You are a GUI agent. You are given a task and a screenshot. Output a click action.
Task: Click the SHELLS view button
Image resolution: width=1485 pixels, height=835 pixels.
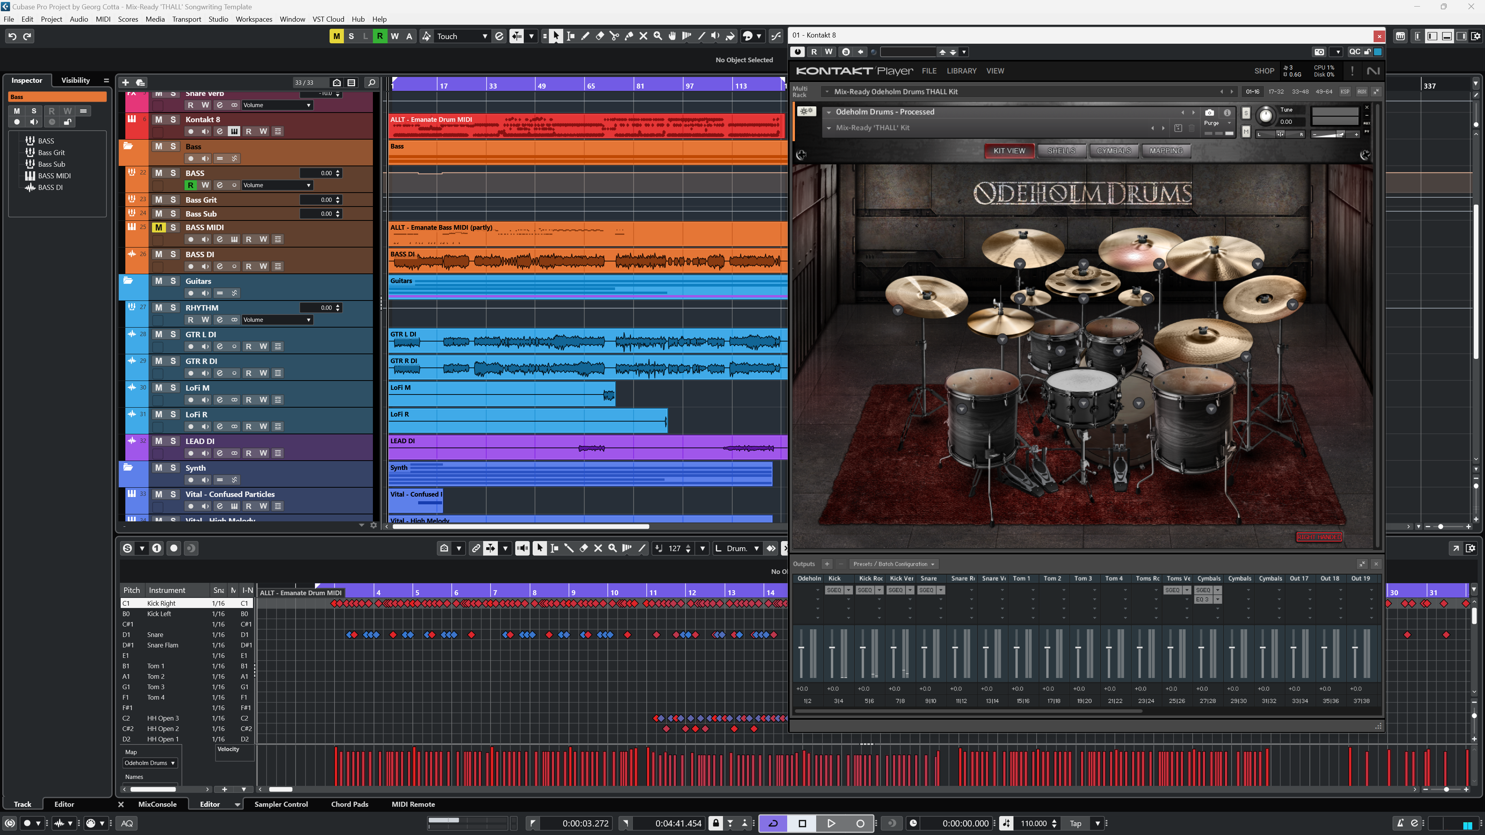(x=1061, y=151)
